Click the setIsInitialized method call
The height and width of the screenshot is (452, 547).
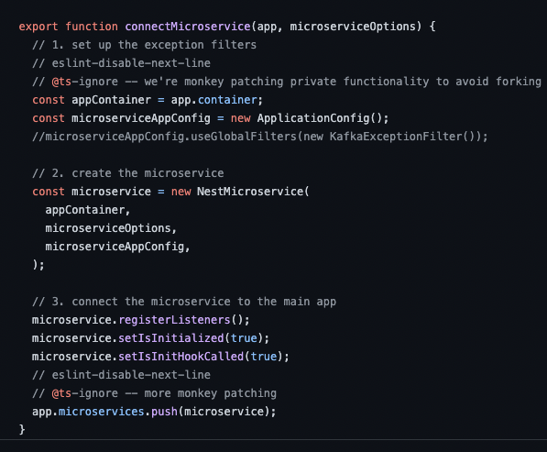click(171, 338)
